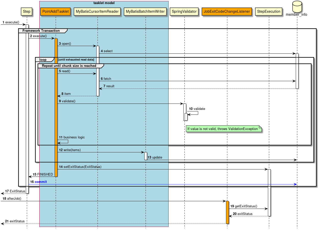The height and width of the screenshot is (231, 319).
Task: Click the green ValidationException note
Action: 224,129
